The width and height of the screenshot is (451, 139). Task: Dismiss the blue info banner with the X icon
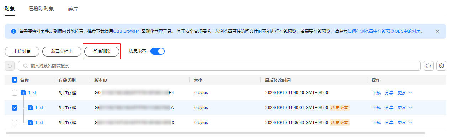[x=437, y=31]
